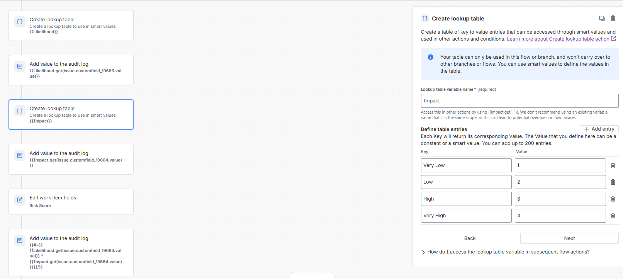Click the curly braces icon in panel header
The width and height of the screenshot is (623, 279).
(x=425, y=18)
